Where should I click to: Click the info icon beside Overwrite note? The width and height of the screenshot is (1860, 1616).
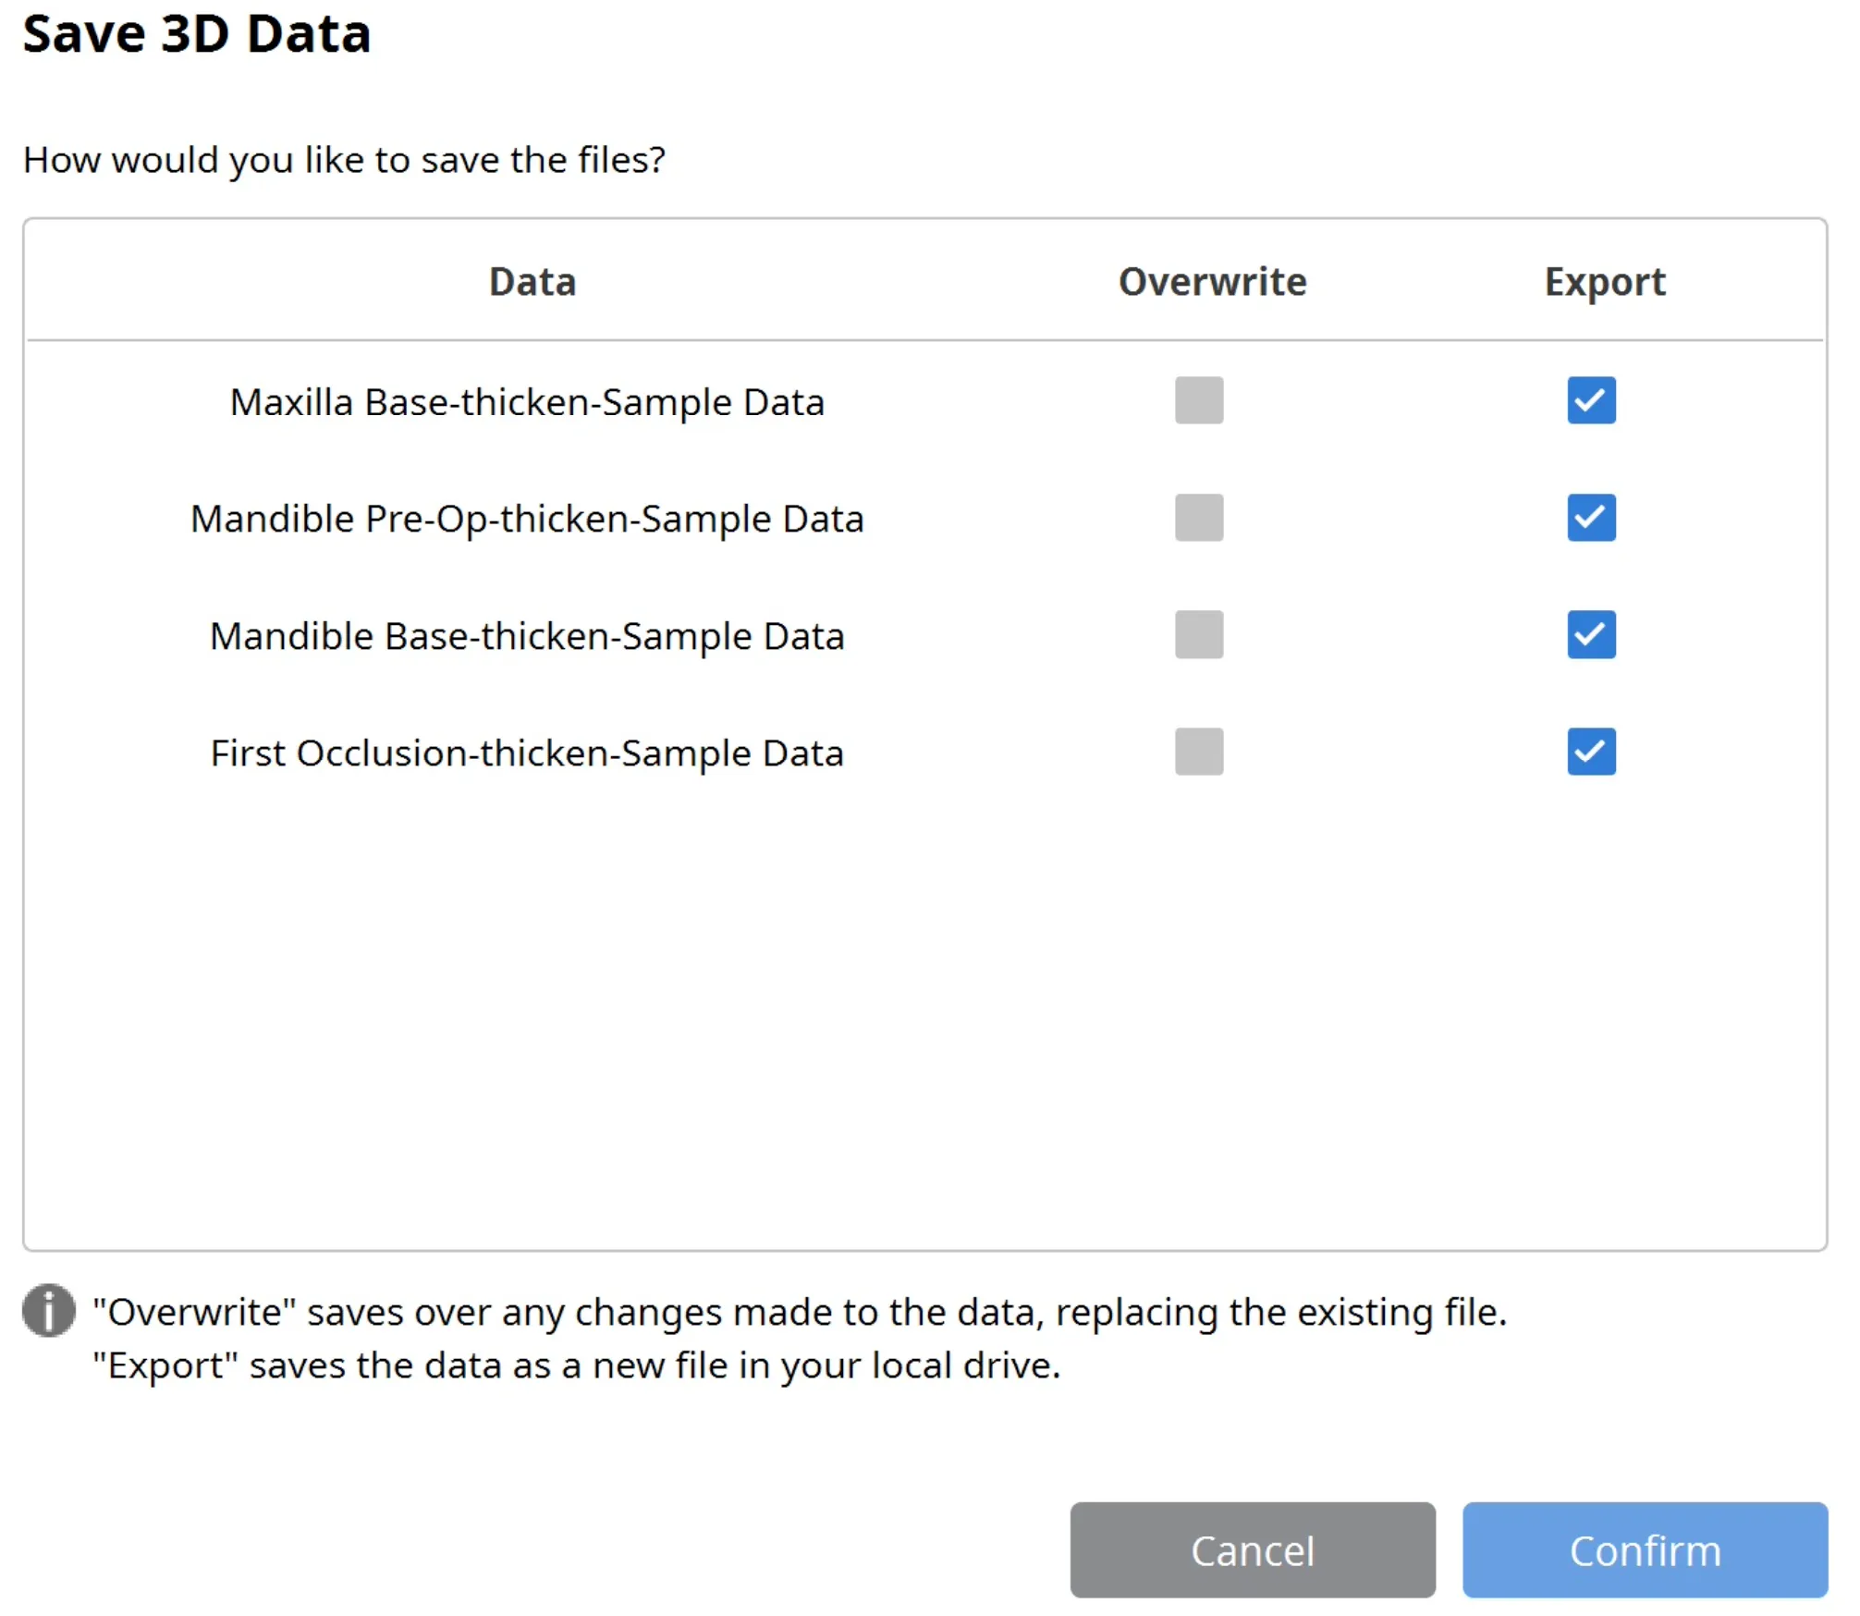48,1310
